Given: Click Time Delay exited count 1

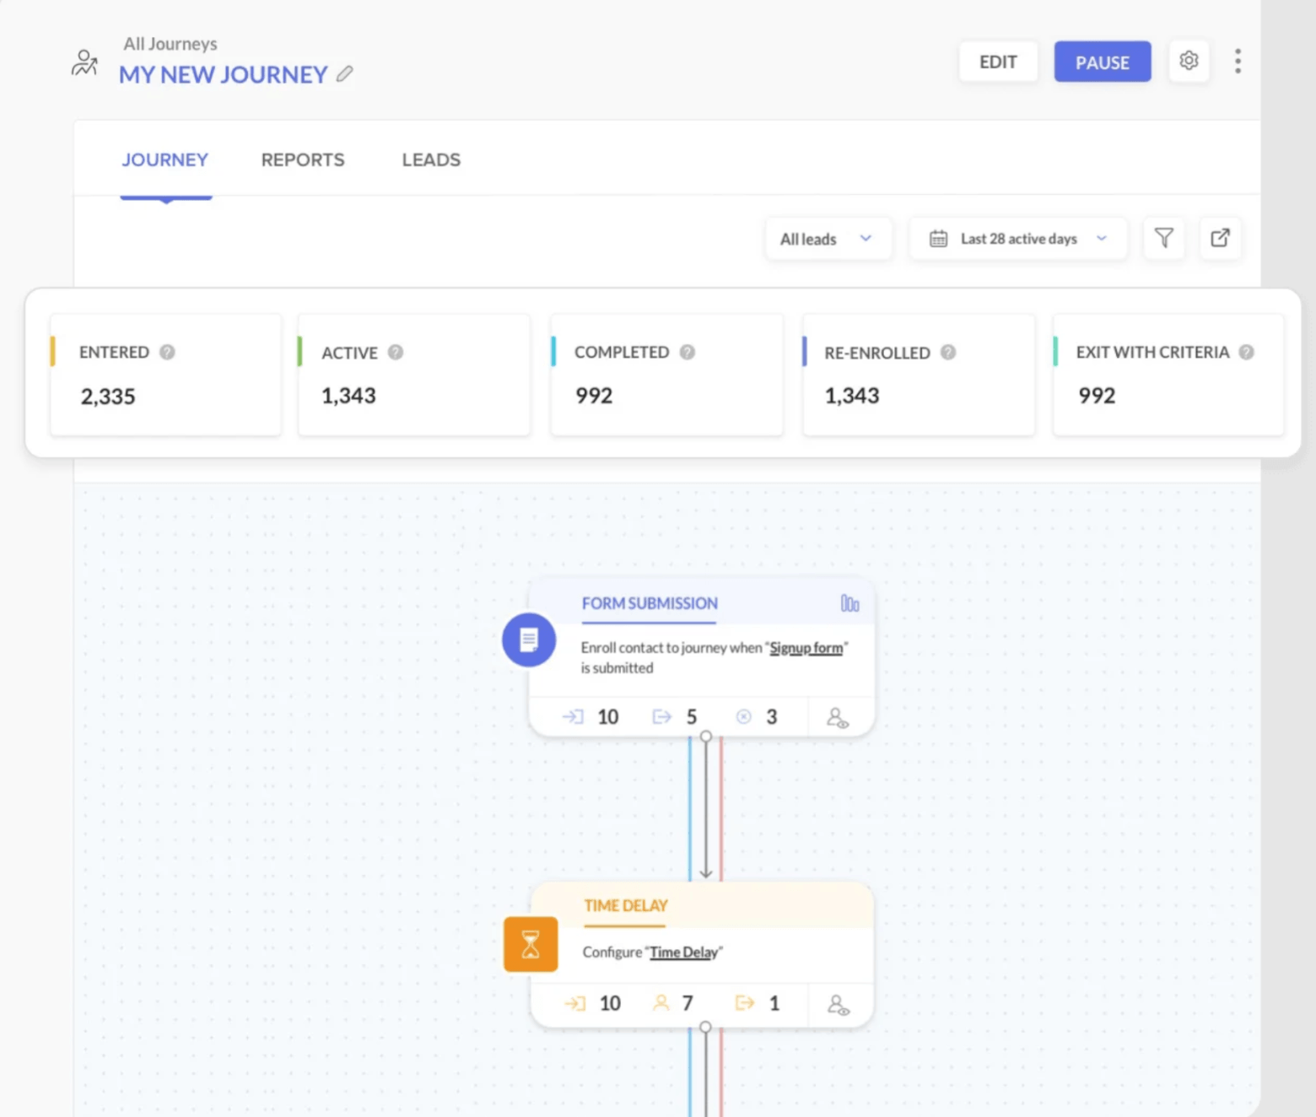Looking at the screenshot, I should [x=758, y=1003].
